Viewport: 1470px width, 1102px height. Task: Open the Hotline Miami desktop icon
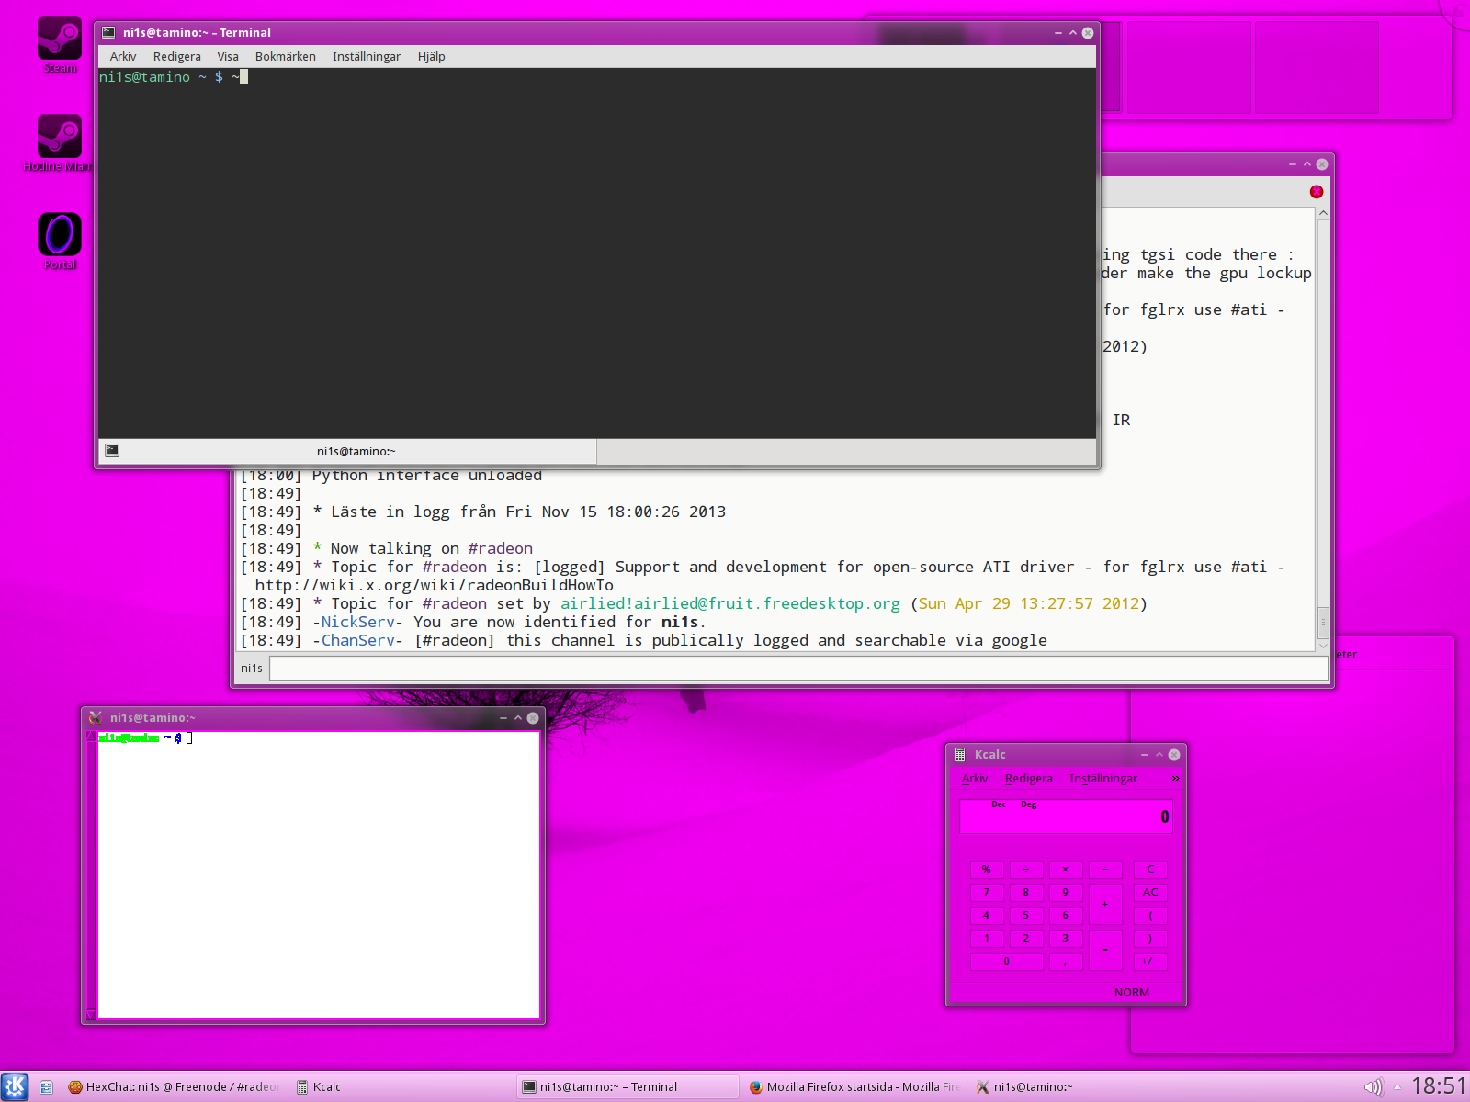(x=60, y=137)
